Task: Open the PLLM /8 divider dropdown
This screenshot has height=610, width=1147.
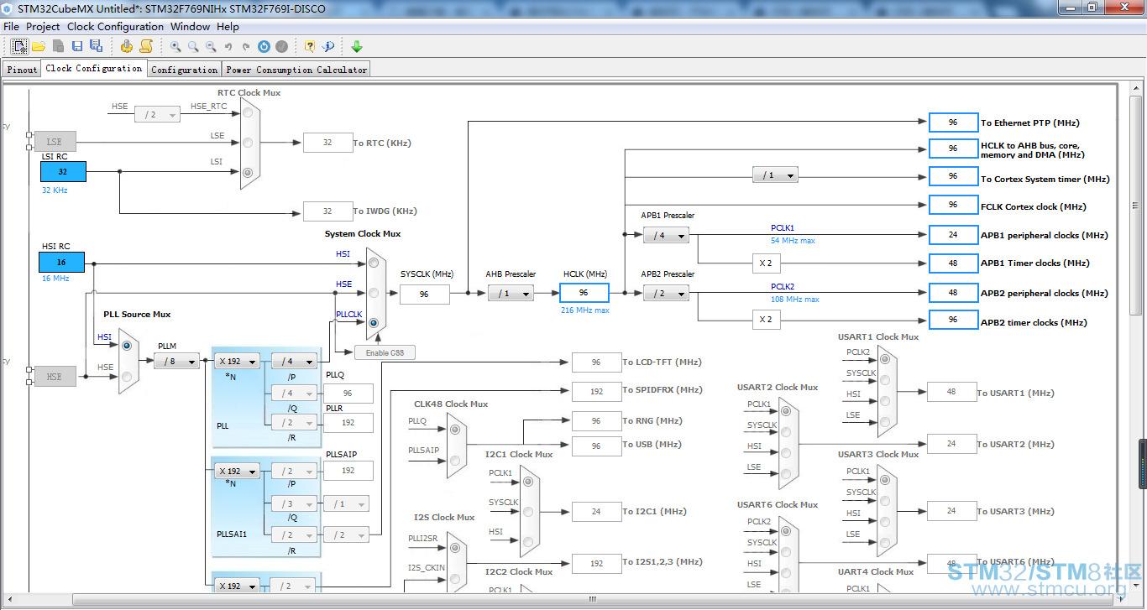Action: tap(176, 361)
